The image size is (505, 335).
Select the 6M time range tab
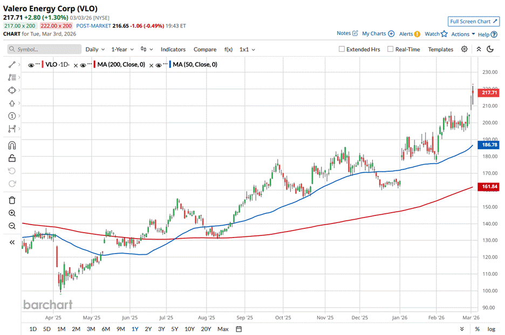click(x=106, y=329)
